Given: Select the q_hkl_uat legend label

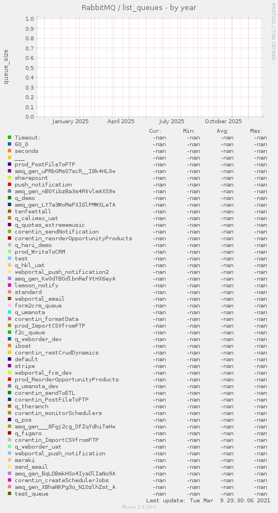Looking at the screenshot, I should point(30,265).
